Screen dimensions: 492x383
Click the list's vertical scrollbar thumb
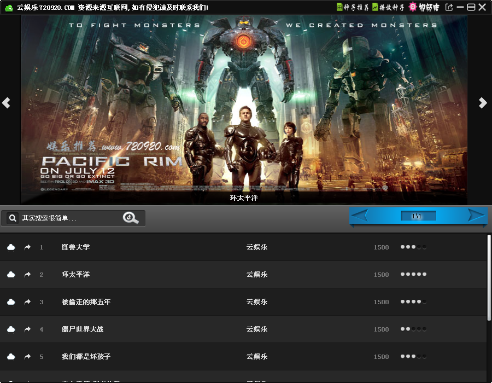[489, 278]
